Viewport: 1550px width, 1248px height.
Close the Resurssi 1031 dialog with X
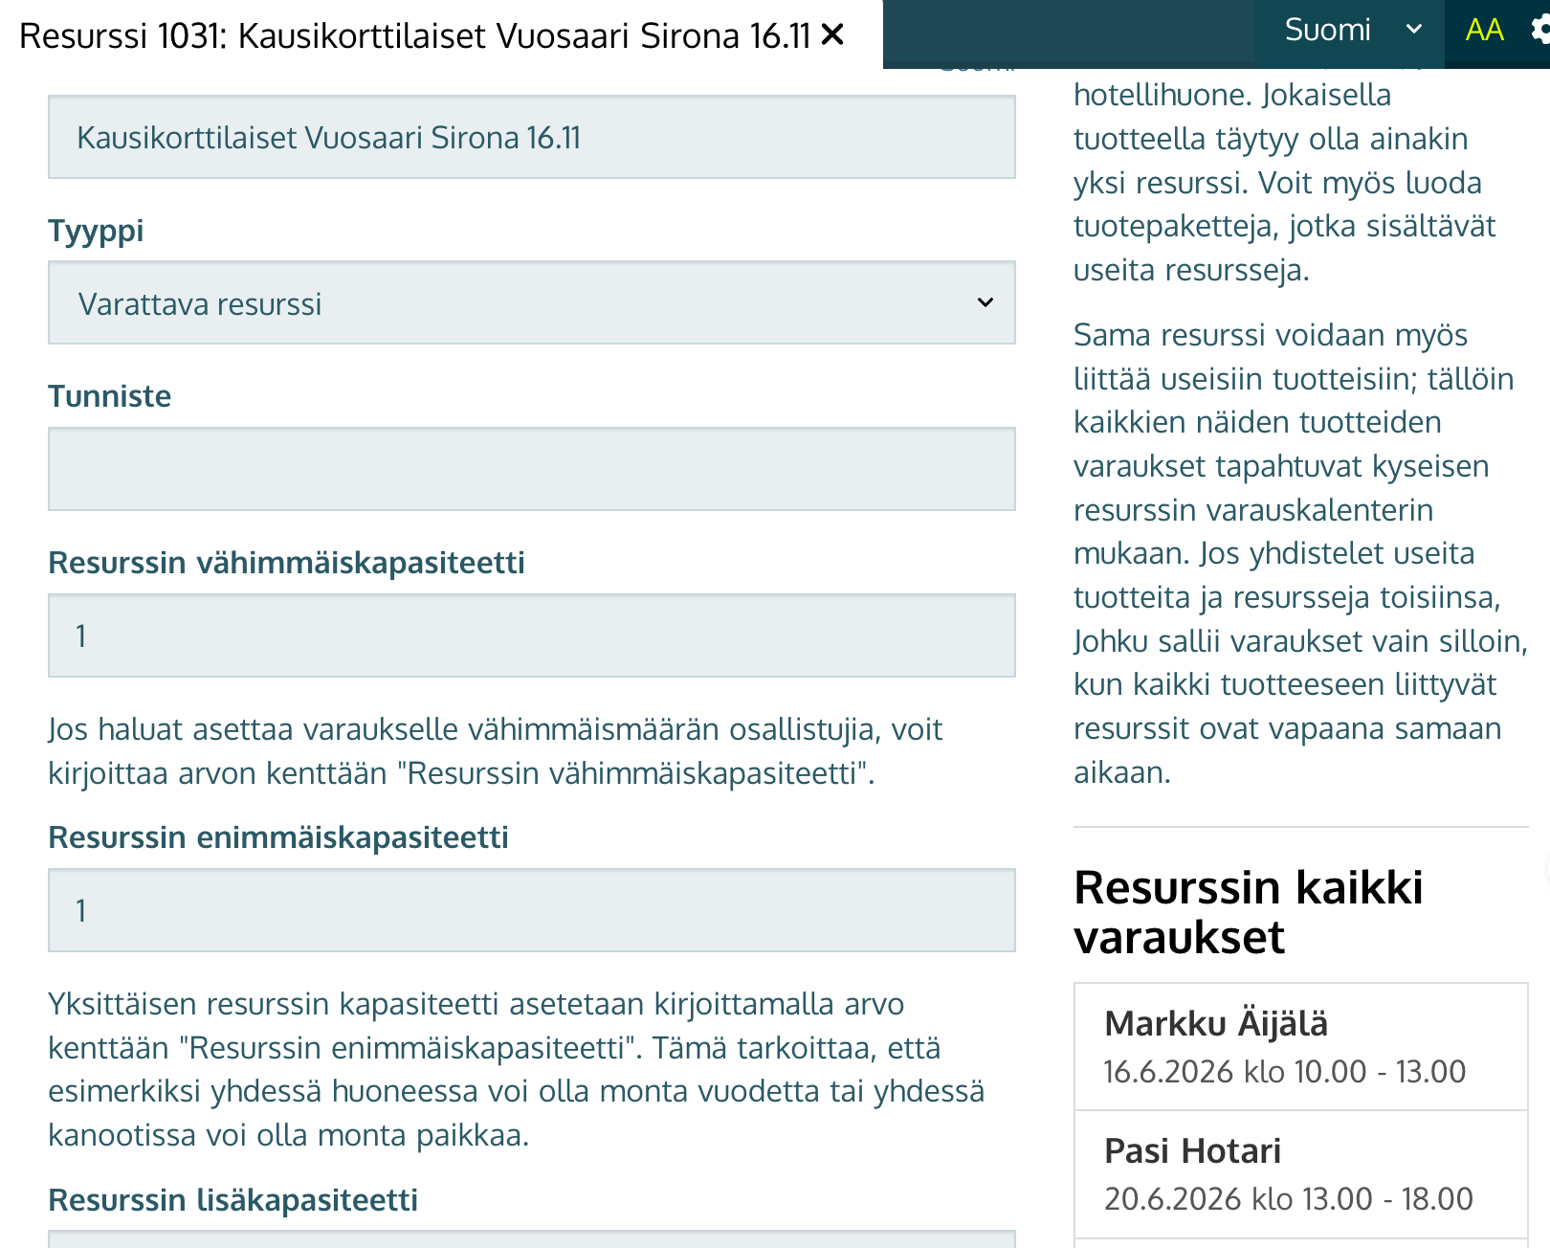point(832,35)
